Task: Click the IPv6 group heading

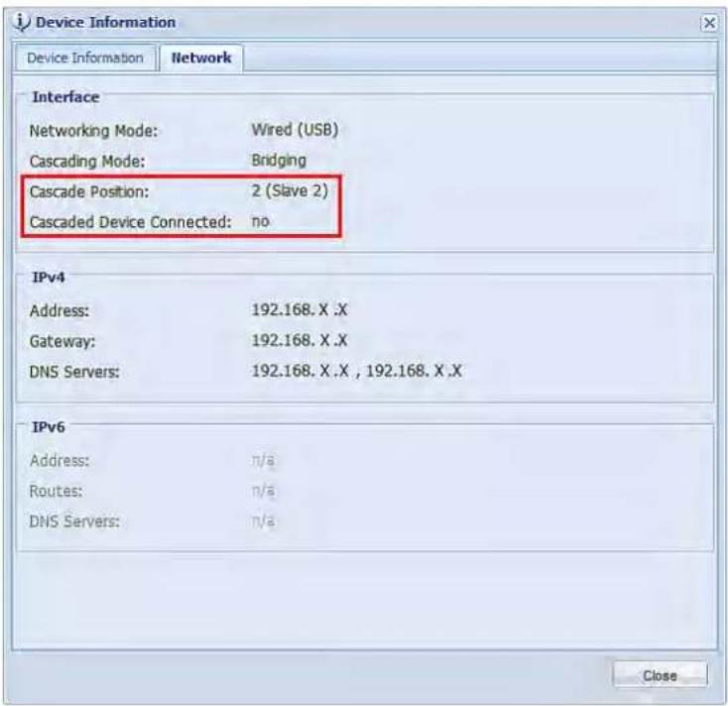Action: (x=49, y=427)
